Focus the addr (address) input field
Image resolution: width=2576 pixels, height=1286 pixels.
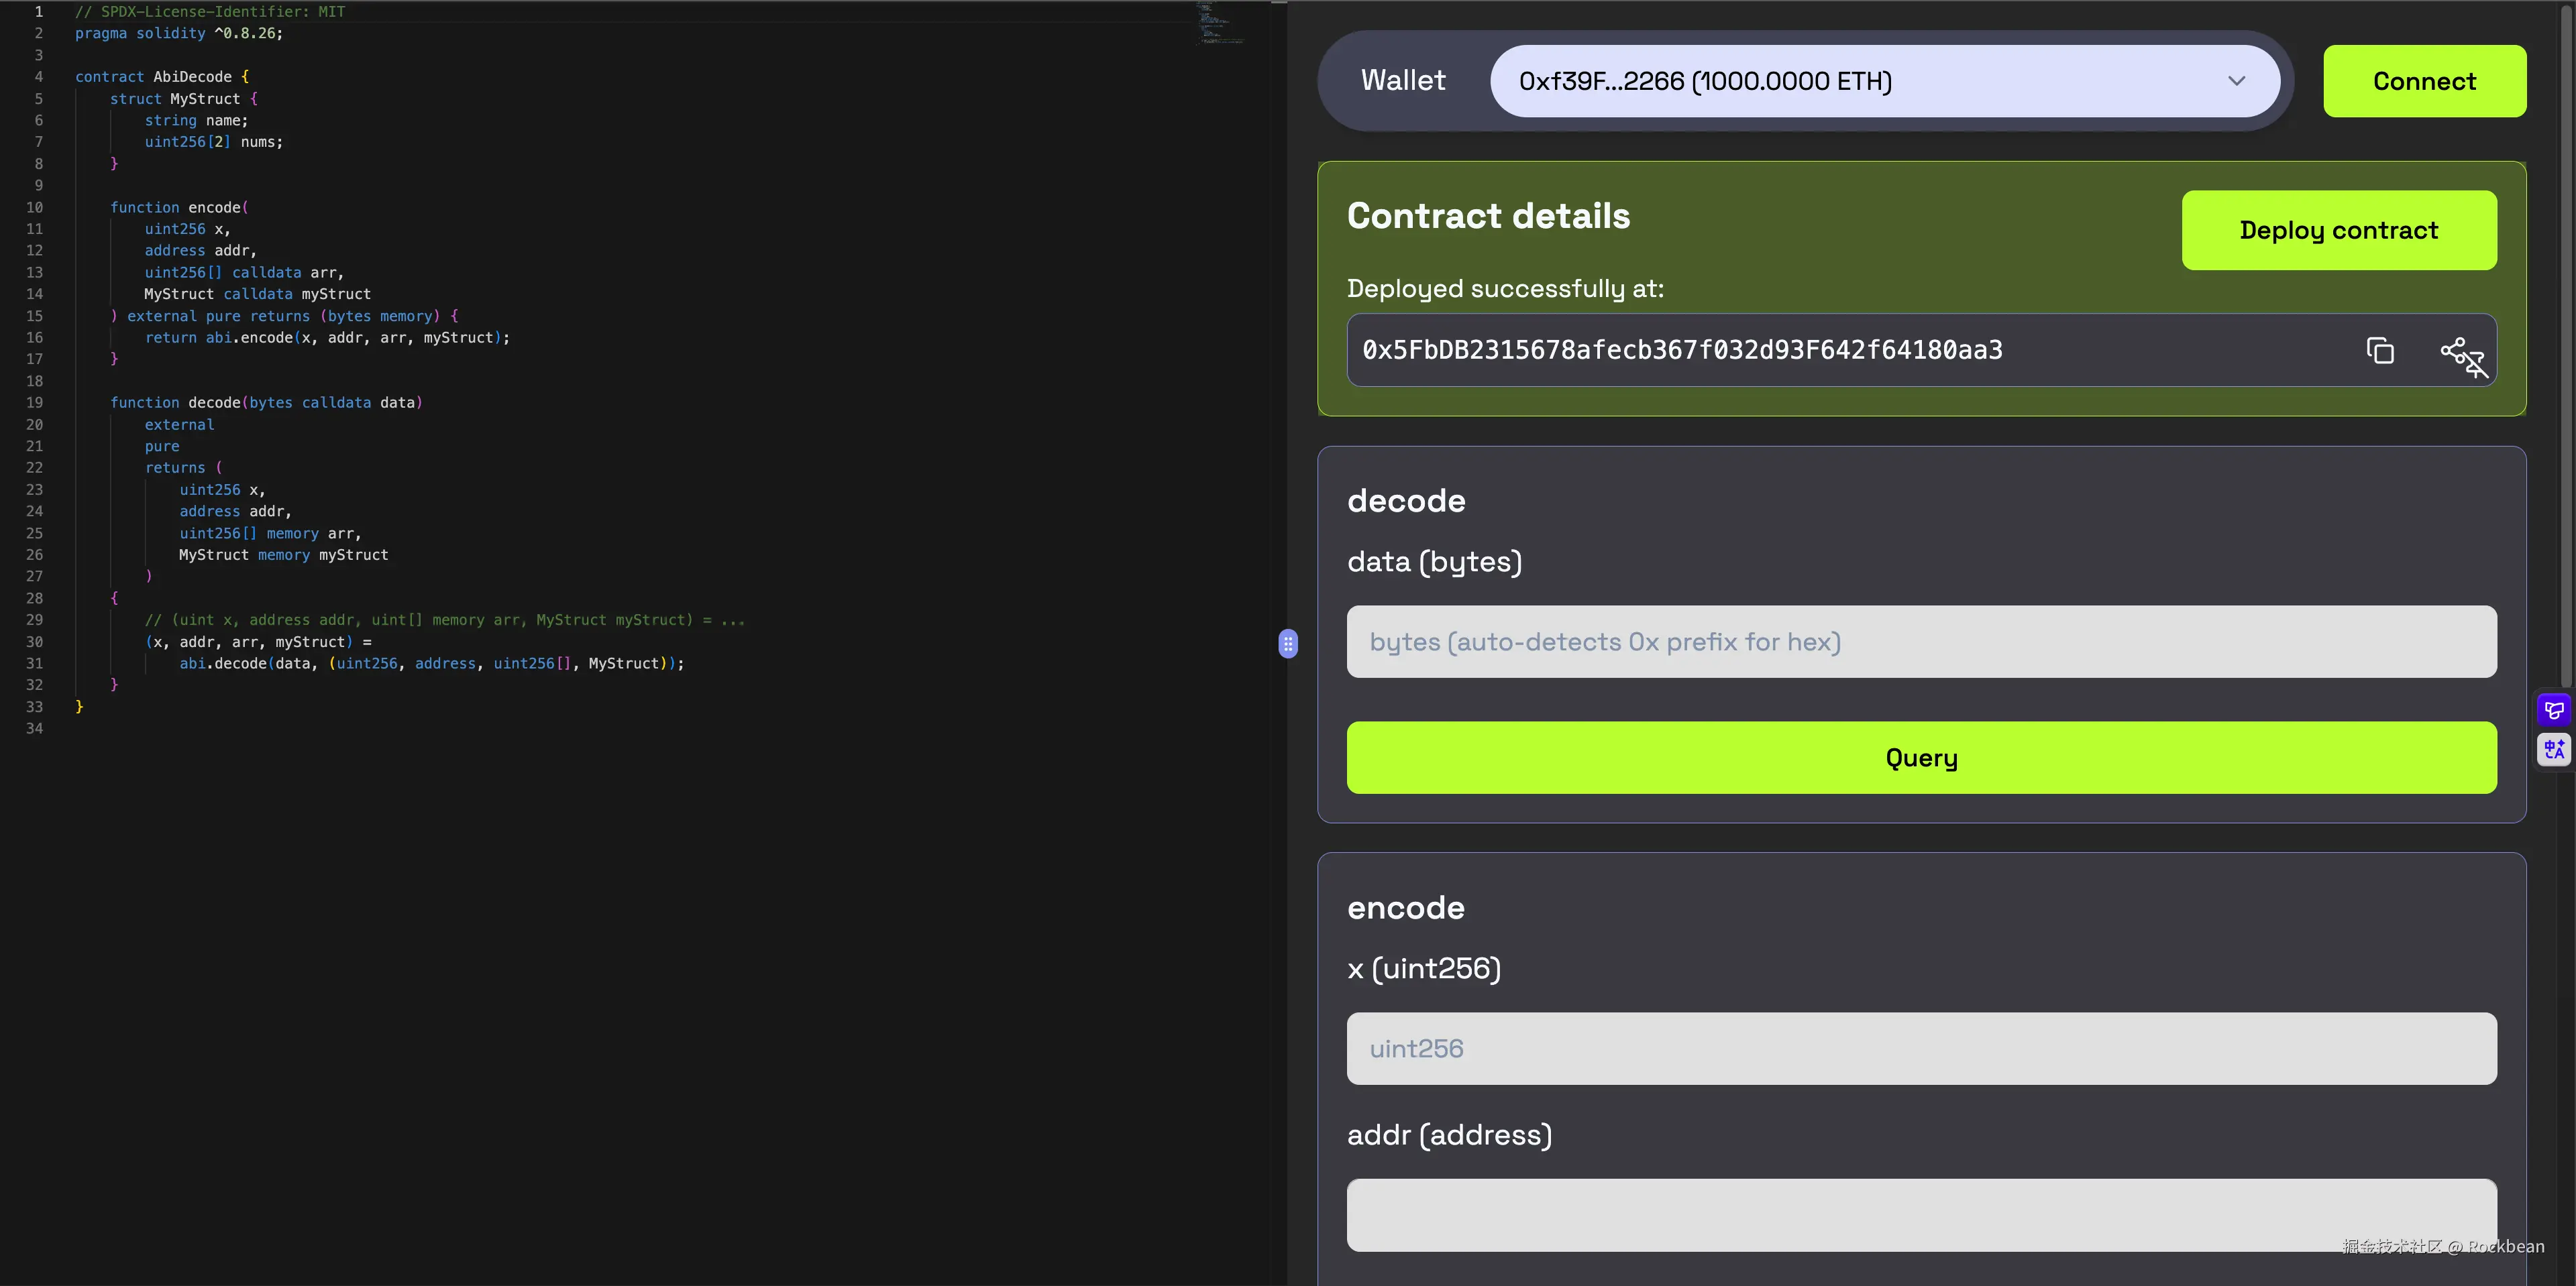pyautogui.click(x=1921, y=1215)
